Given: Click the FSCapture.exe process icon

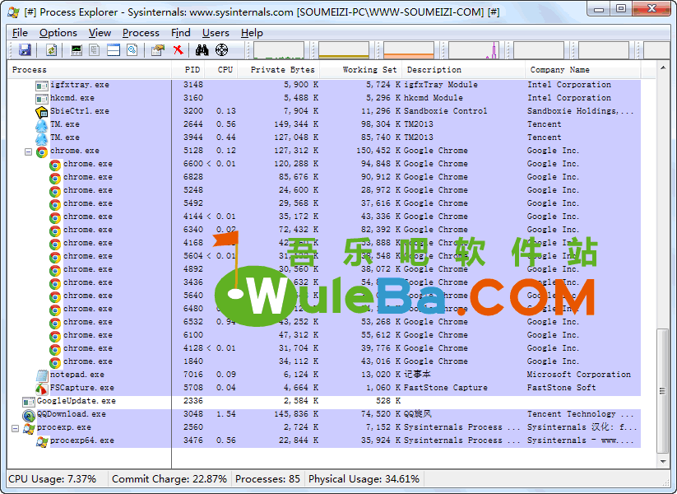Looking at the screenshot, I should click(41, 389).
